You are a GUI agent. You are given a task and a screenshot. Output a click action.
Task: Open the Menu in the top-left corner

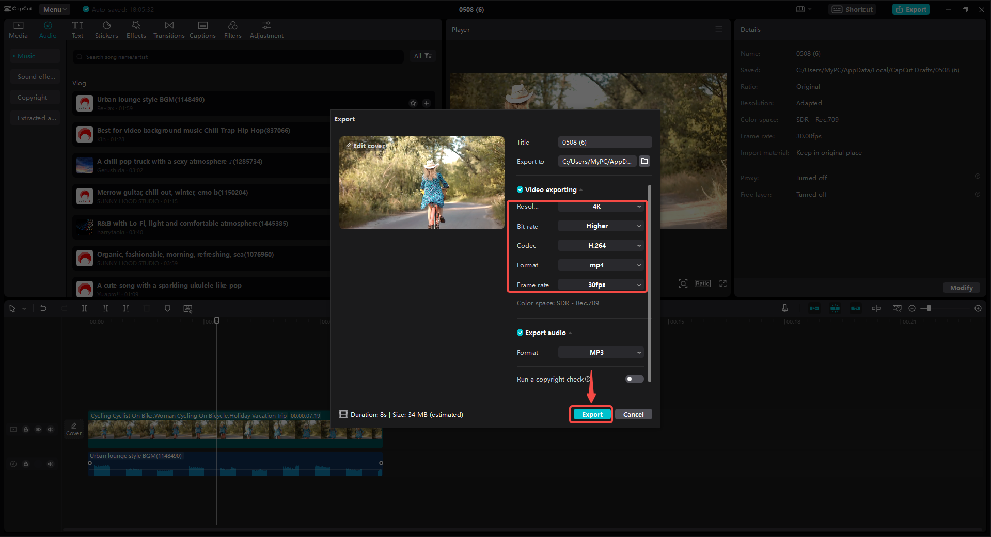point(54,9)
